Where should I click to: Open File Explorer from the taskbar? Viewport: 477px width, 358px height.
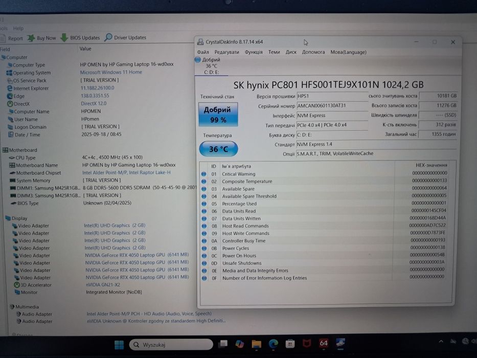pyautogui.click(x=257, y=344)
